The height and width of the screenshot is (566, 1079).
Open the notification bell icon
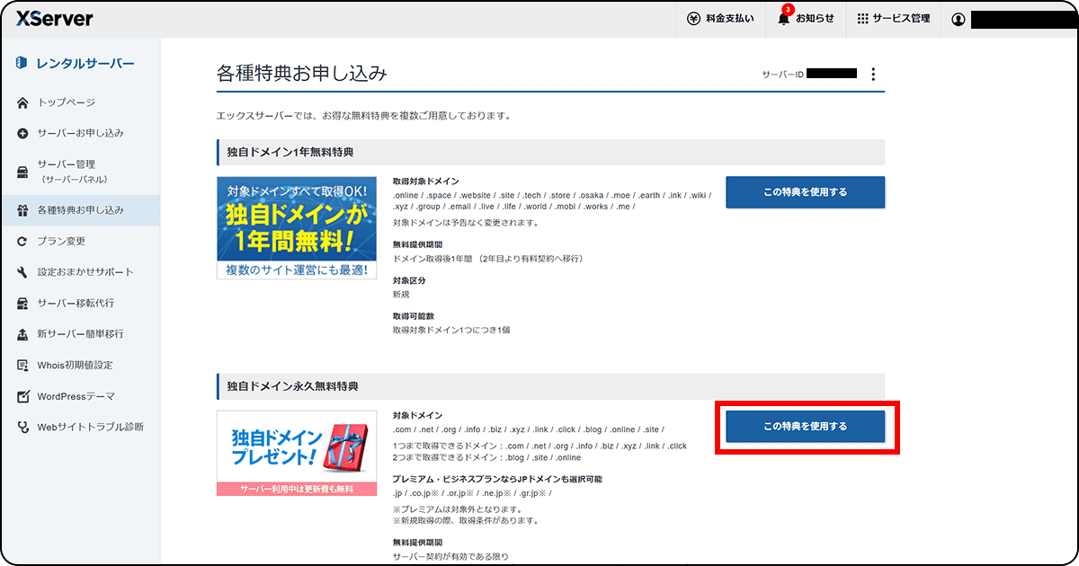(x=783, y=19)
